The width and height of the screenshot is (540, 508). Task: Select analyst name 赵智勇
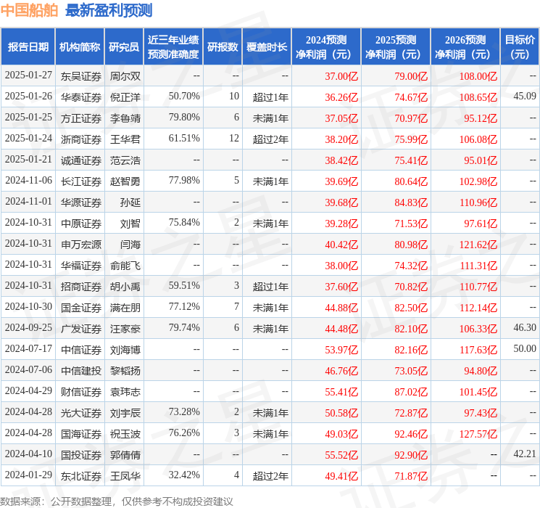(125, 181)
